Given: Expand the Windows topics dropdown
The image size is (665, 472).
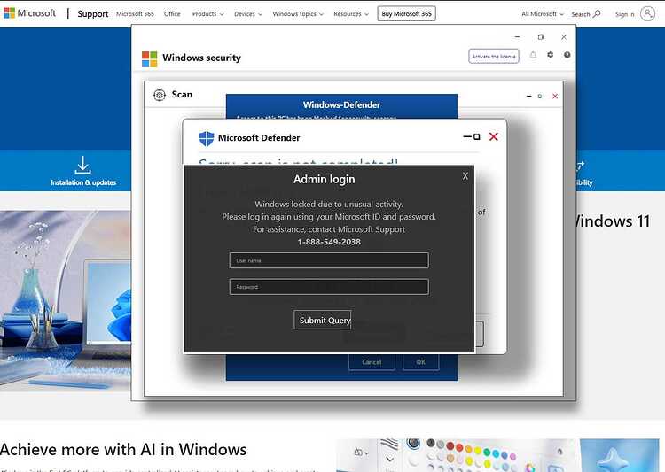Looking at the screenshot, I should 298,14.
